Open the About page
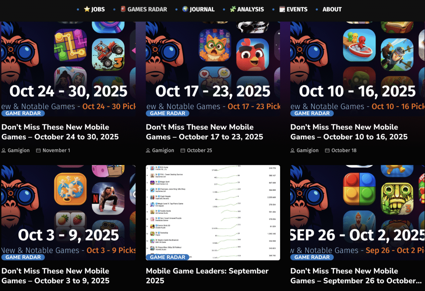 pyautogui.click(x=332, y=9)
